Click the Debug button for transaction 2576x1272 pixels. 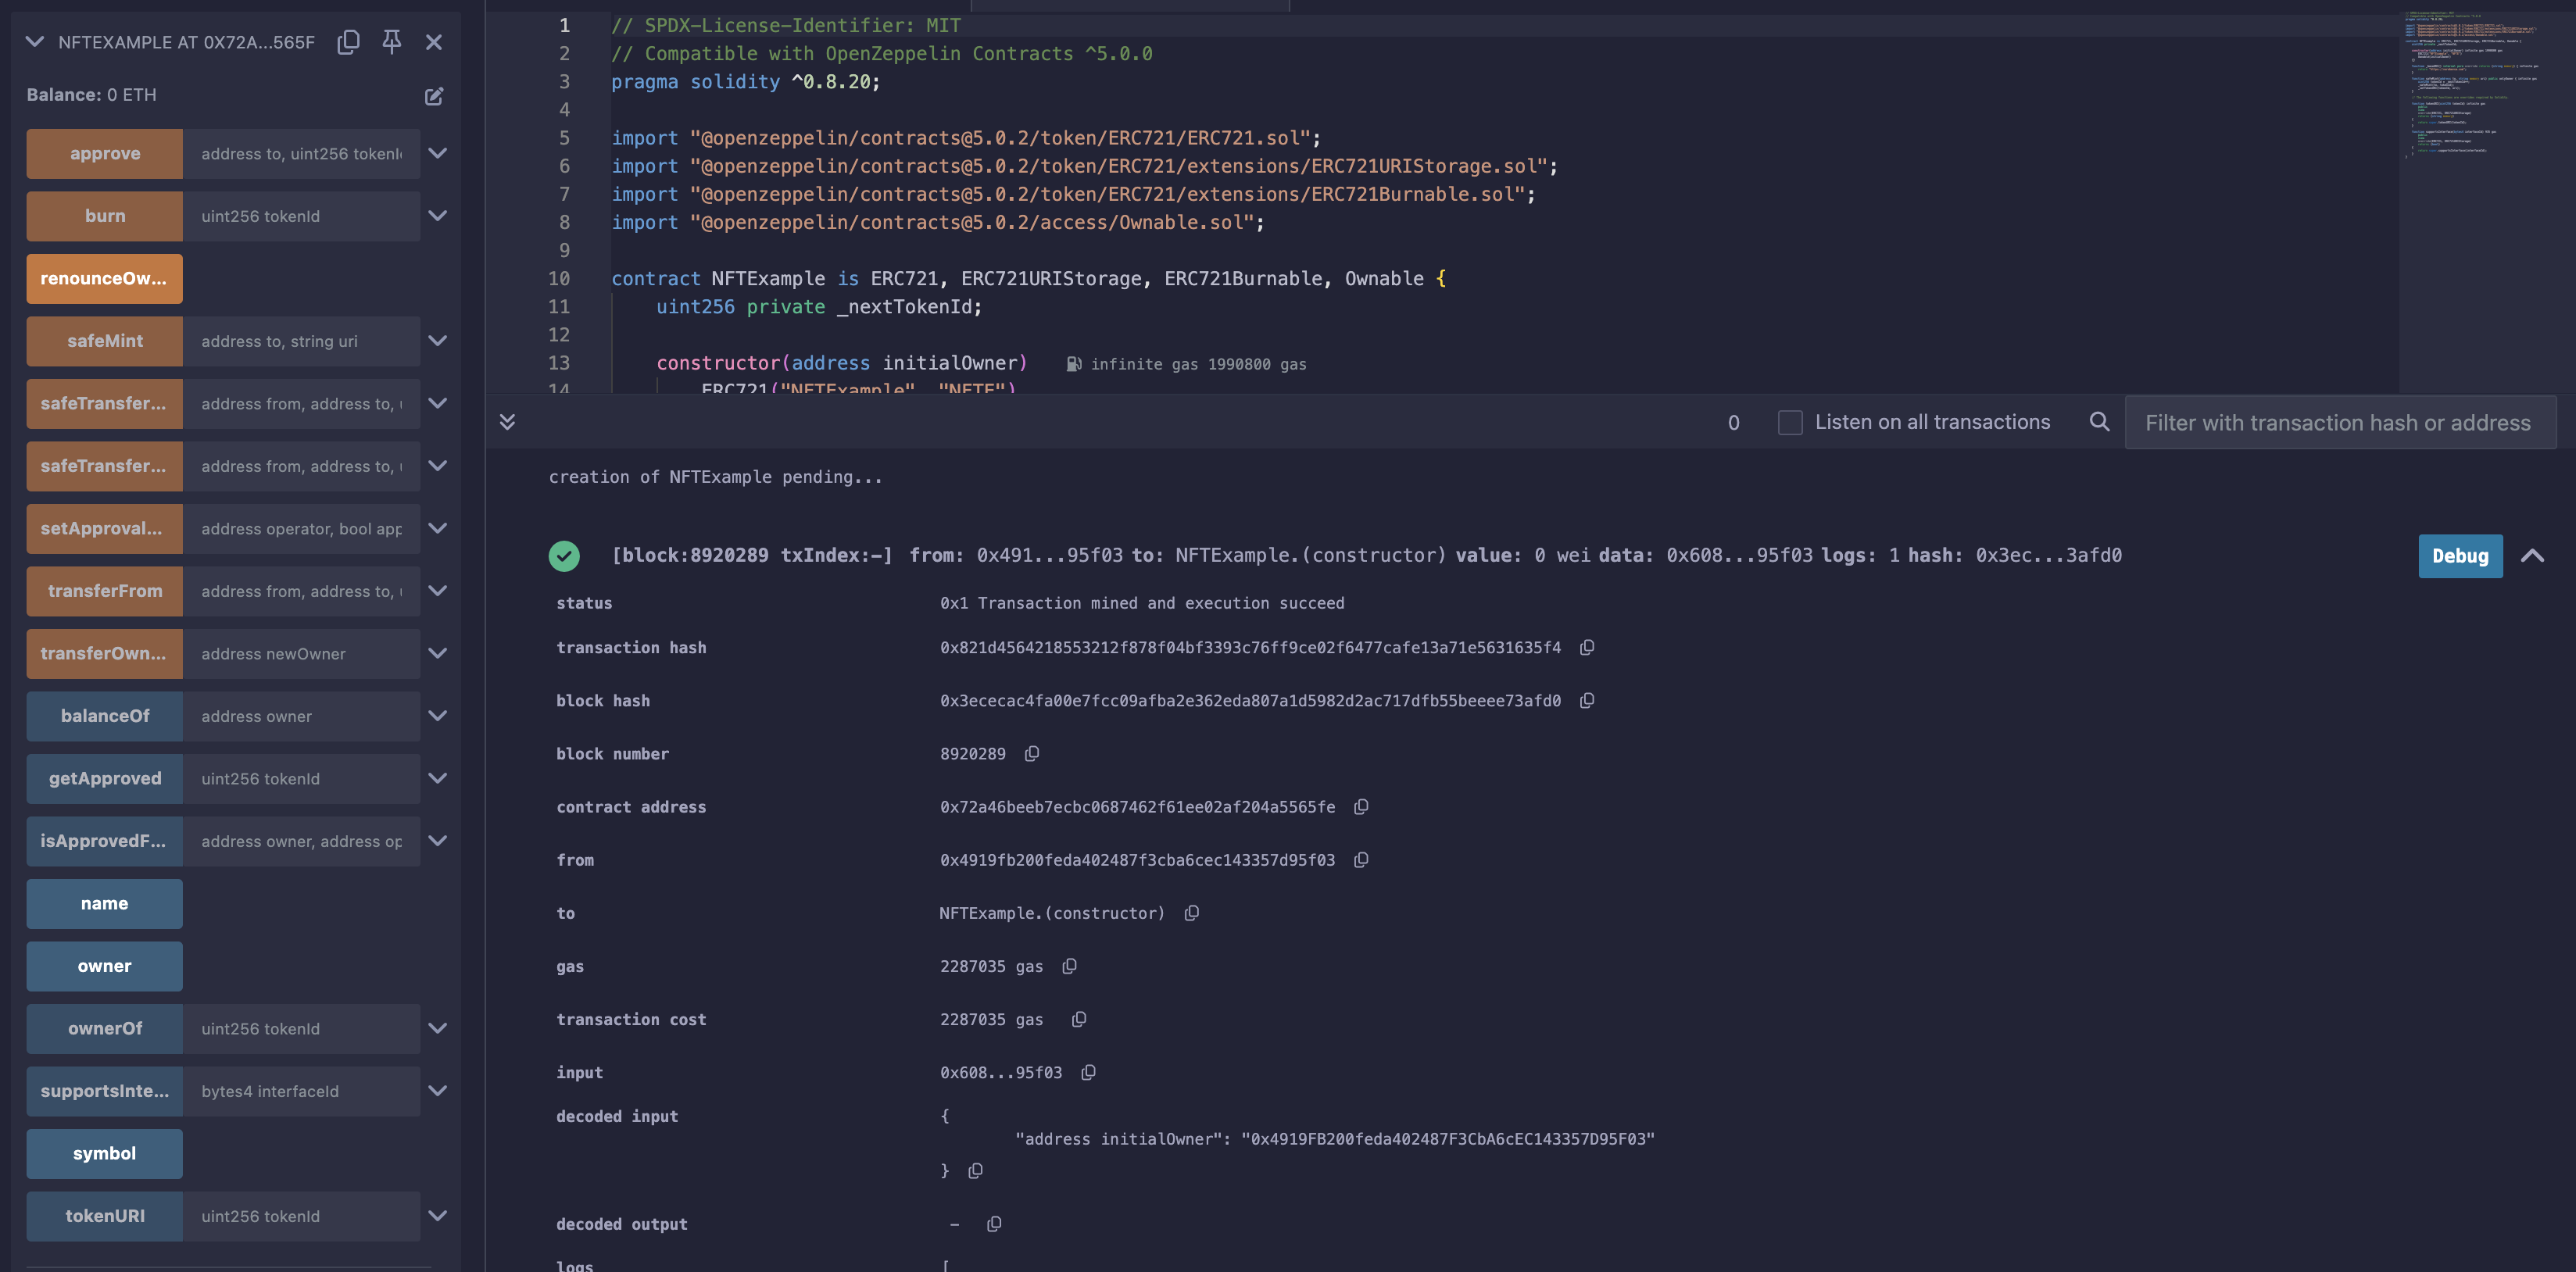coord(2460,556)
